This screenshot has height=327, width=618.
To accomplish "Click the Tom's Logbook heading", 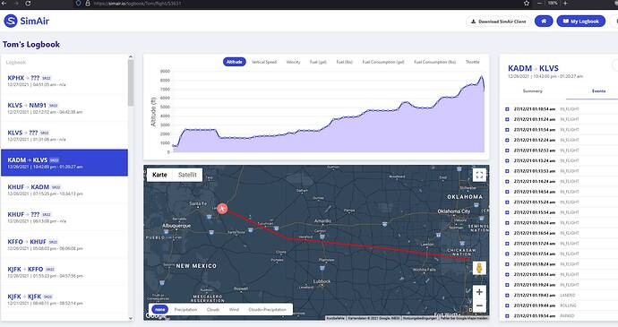I will tap(31, 44).
